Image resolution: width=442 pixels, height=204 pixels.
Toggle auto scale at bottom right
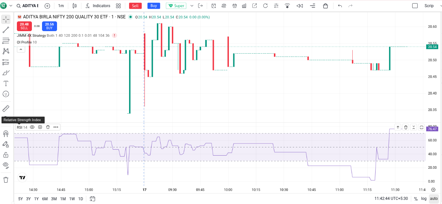click(434, 199)
